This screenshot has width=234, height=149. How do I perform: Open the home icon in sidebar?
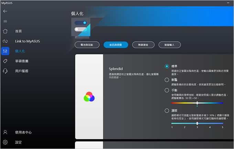[5, 31]
